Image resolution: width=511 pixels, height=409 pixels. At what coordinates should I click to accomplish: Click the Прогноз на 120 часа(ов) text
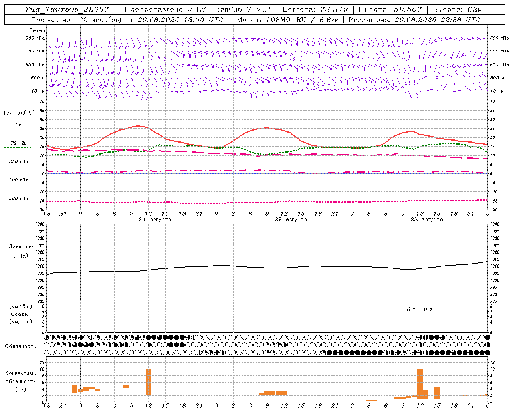[77, 20]
